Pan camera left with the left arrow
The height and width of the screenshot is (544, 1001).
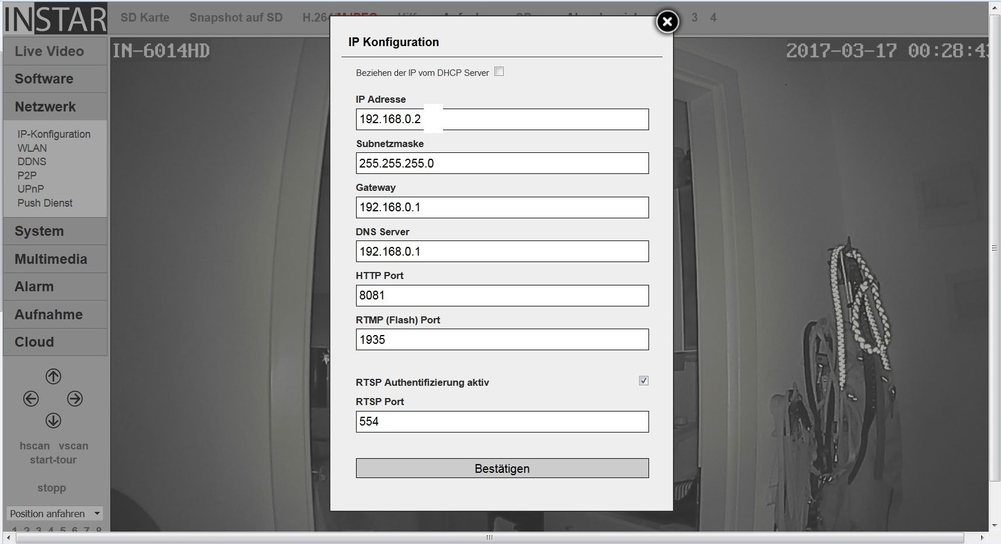(31, 399)
